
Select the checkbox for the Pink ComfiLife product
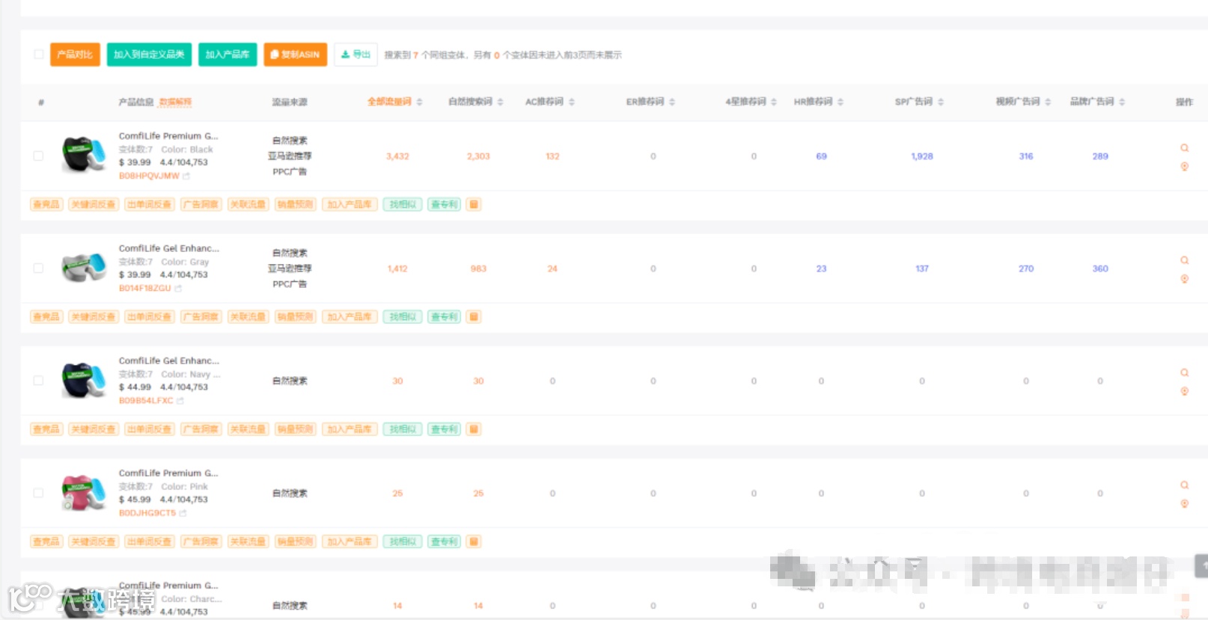click(38, 493)
